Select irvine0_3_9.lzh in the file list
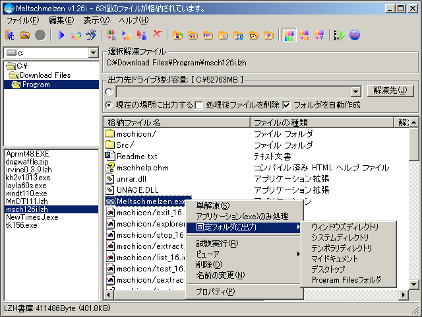 click(x=29, y=170)
